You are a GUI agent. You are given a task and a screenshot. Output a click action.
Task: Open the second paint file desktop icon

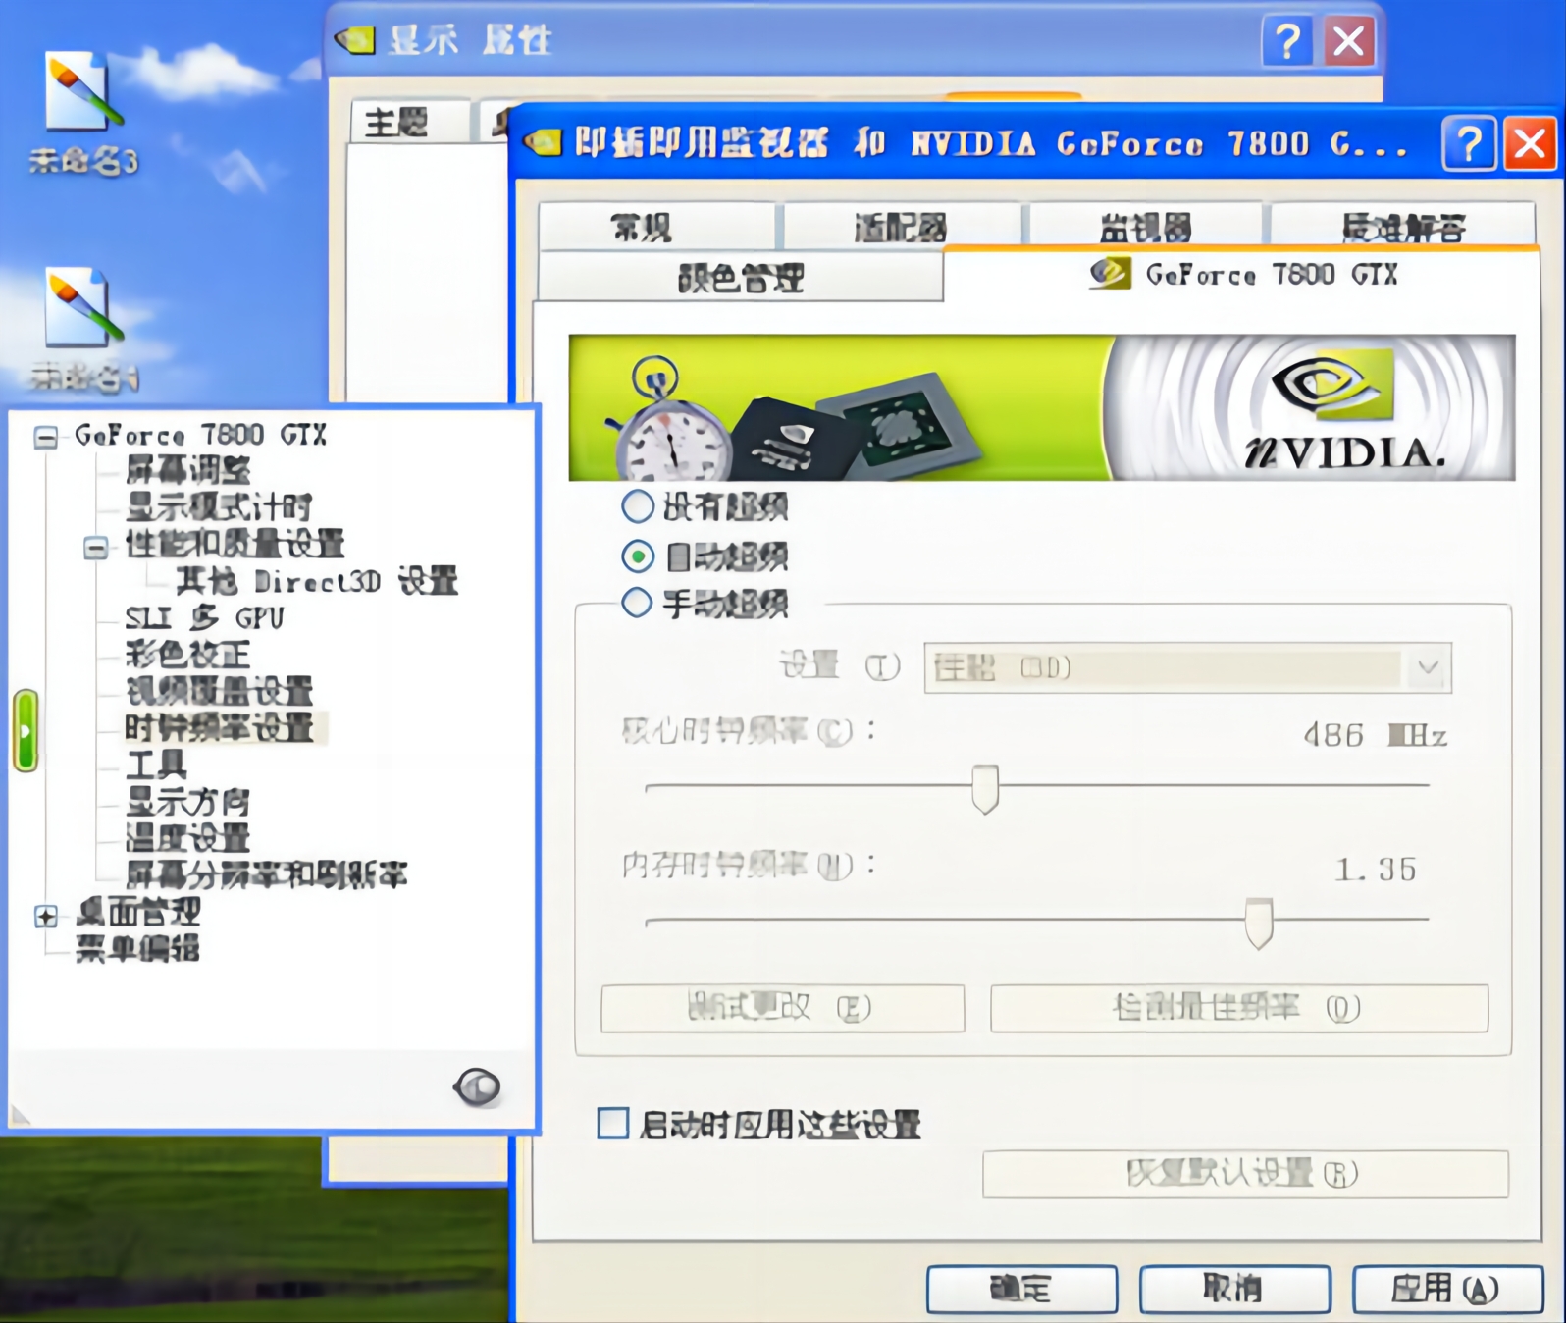pos(82,329)
